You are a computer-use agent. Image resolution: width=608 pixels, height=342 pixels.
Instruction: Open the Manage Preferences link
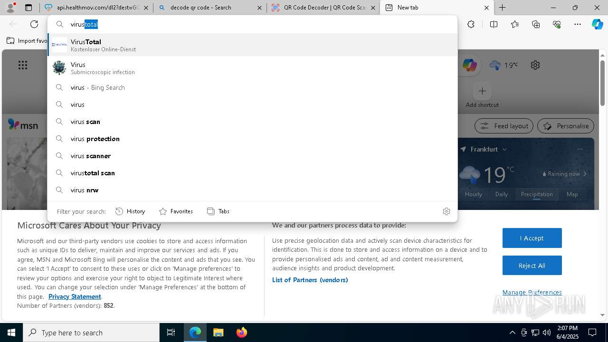coord(532,292)
